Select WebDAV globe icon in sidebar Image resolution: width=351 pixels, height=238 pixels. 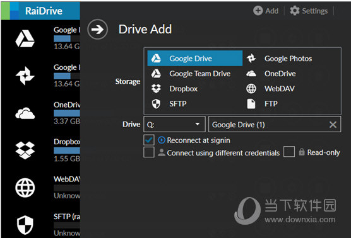pyautogui.click(x=25, y=188)
